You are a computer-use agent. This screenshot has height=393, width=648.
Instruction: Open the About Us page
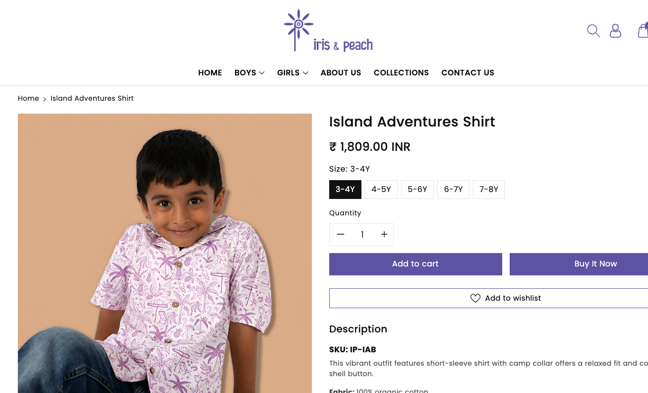coord(341,72)
